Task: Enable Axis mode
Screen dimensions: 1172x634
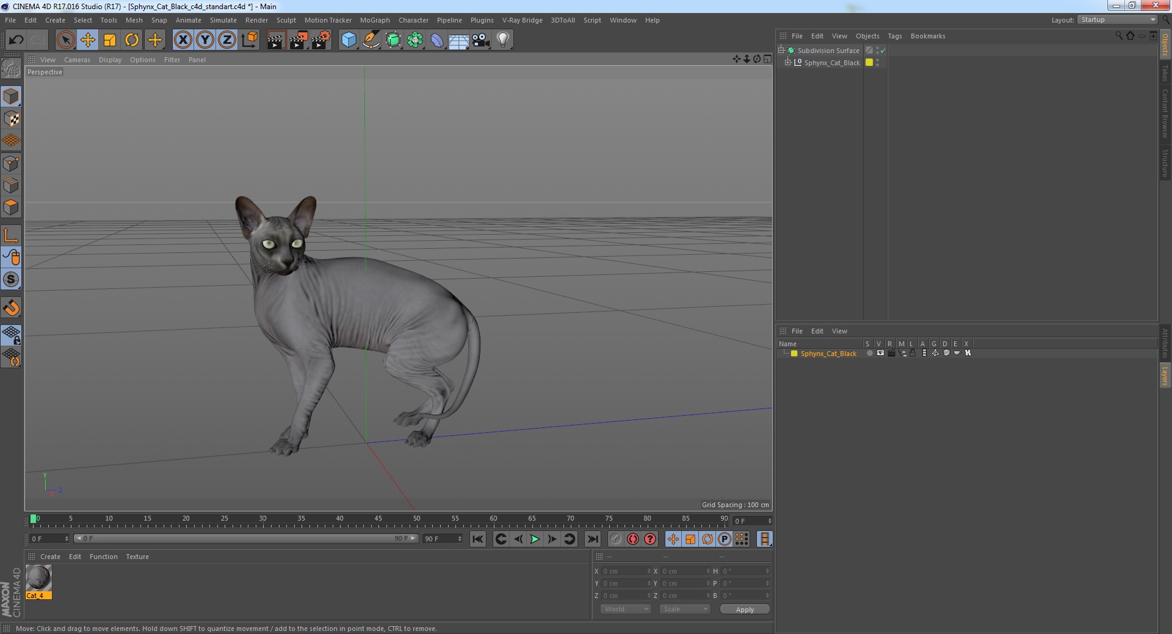Action: 11,235
